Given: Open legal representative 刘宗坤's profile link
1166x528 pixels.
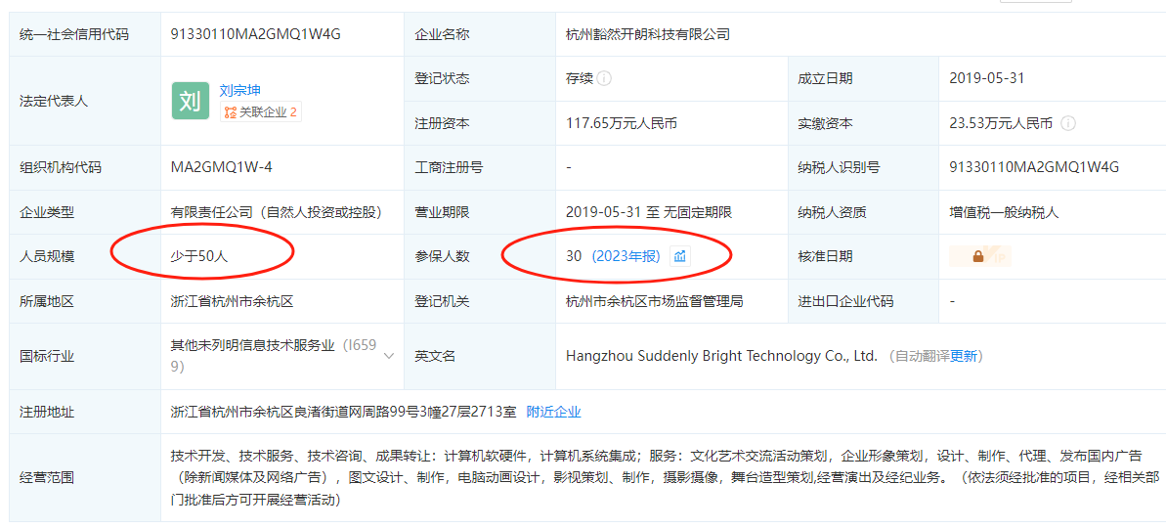Looking at the screenshot, I should click(x=239, y=90).
